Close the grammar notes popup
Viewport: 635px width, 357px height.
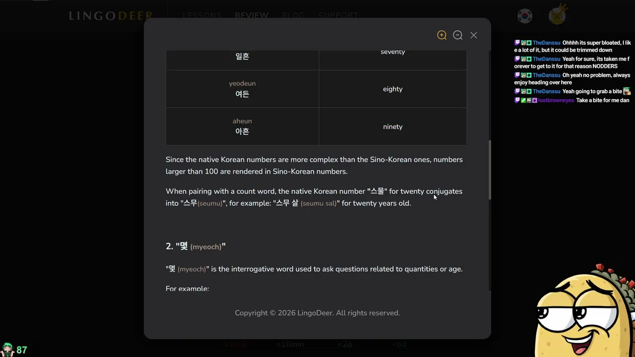pyautogui.click(x=474, y=35)
